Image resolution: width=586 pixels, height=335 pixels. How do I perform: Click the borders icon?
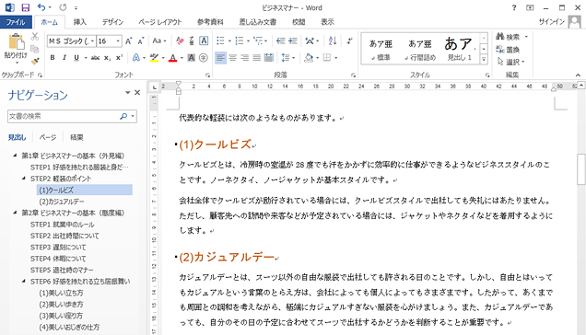(327, 58)
